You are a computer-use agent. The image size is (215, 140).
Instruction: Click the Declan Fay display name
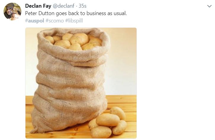pos(38,6)
